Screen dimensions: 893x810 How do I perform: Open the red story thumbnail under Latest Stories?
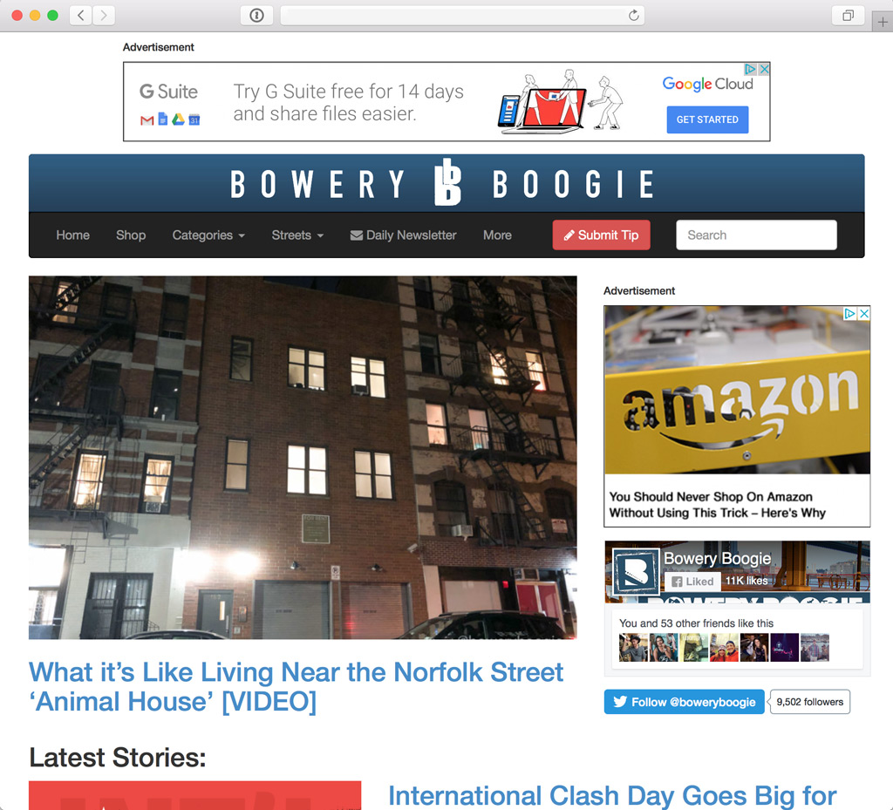pos(194,795)
